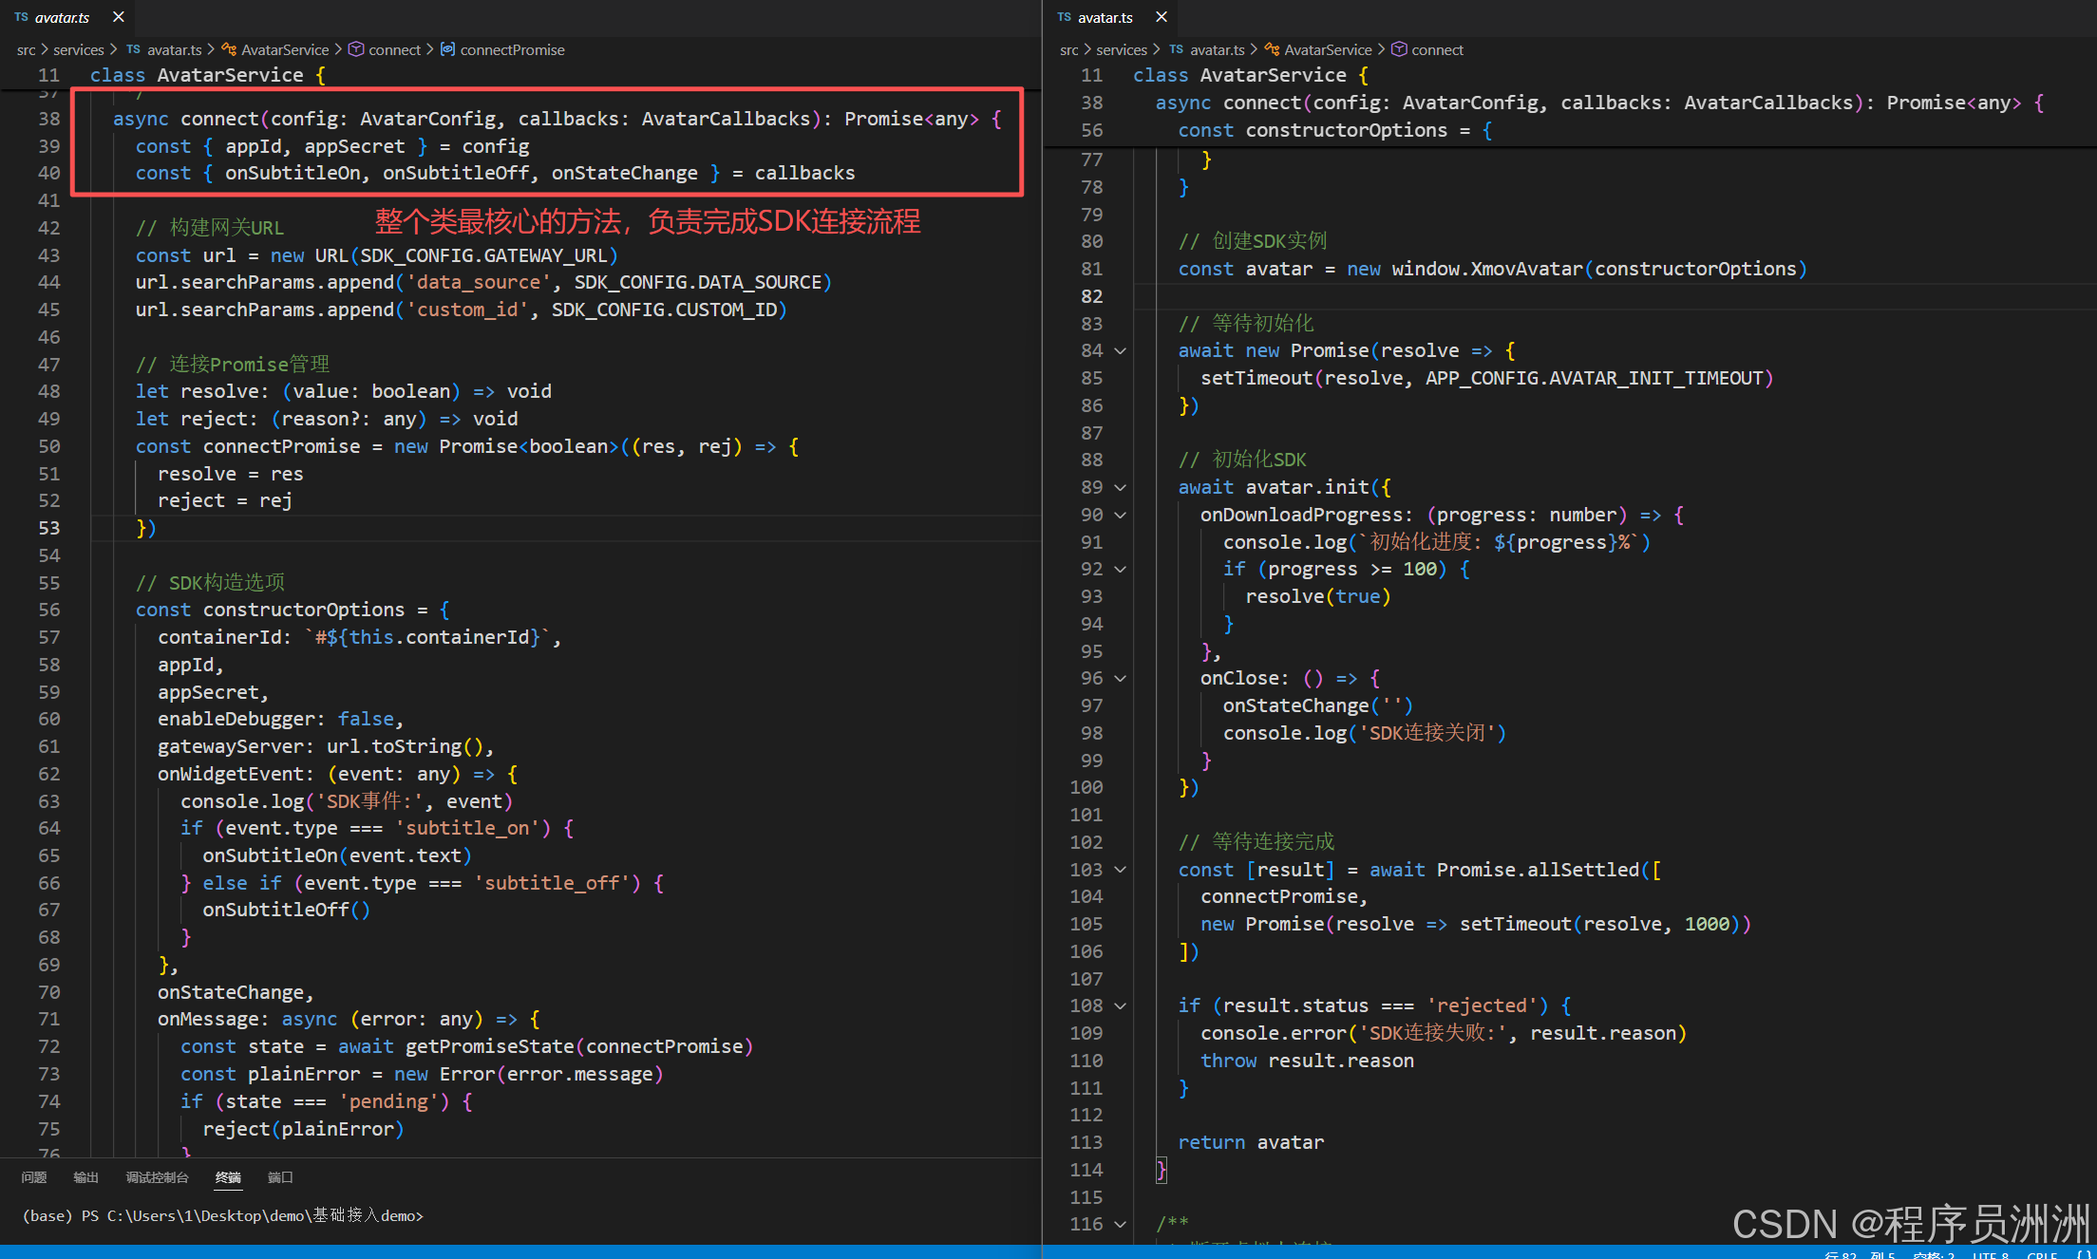The width and height of the screenshot is (2097, 1259).
Task: Collapse the onClose handler at line 96
Action: 1121,679
